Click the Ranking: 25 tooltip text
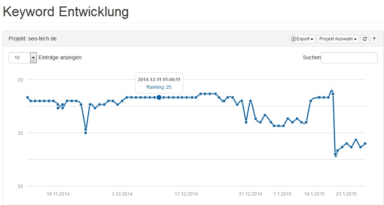This screenshot has height=205, width=384. click(159, 87)
